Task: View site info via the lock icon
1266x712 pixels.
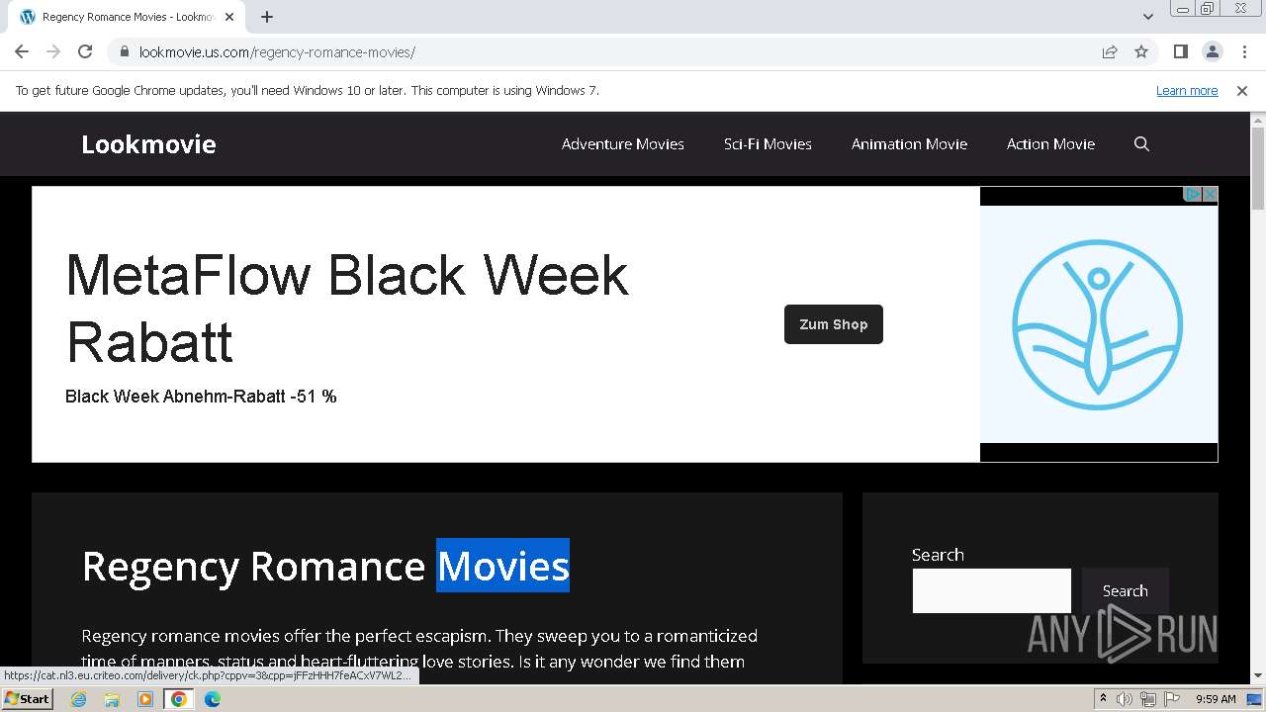Action: pos(124,51)
